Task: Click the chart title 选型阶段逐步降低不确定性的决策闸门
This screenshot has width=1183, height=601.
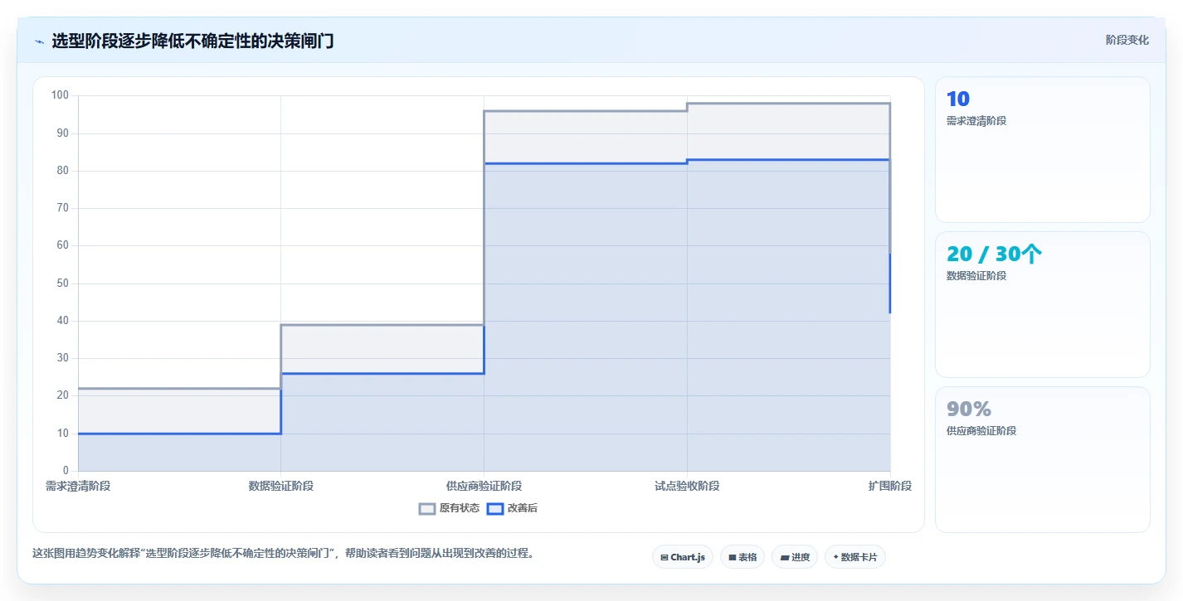Action: click(192, 41)
